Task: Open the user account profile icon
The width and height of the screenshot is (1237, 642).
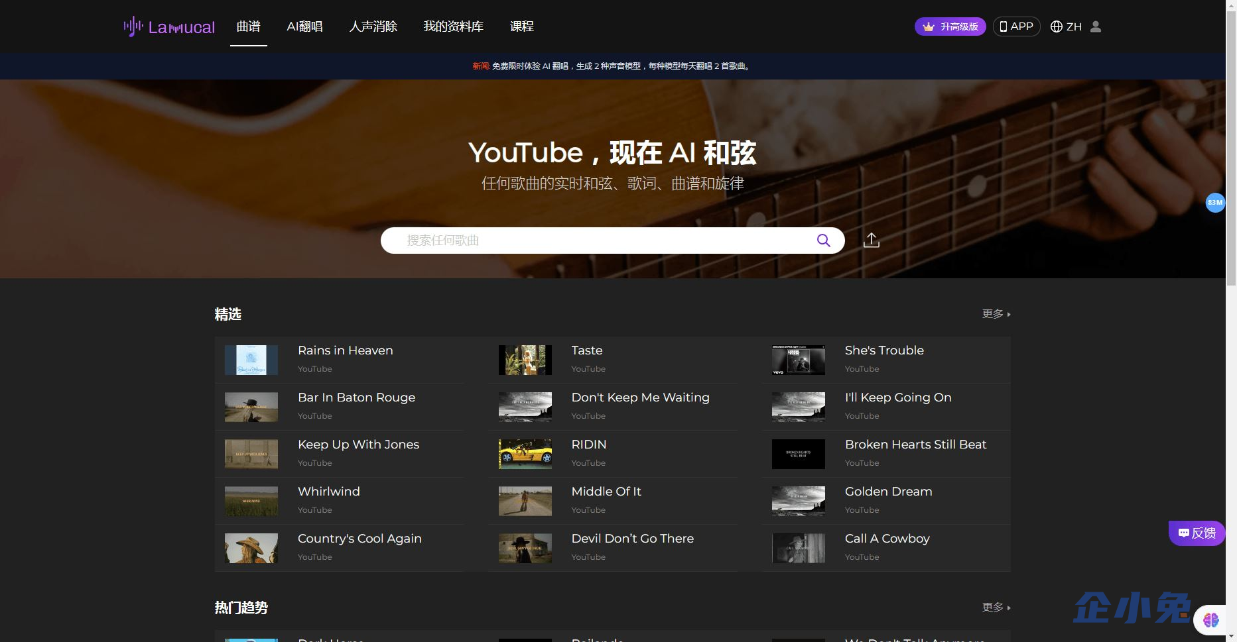Action: tap(1096, 27)
